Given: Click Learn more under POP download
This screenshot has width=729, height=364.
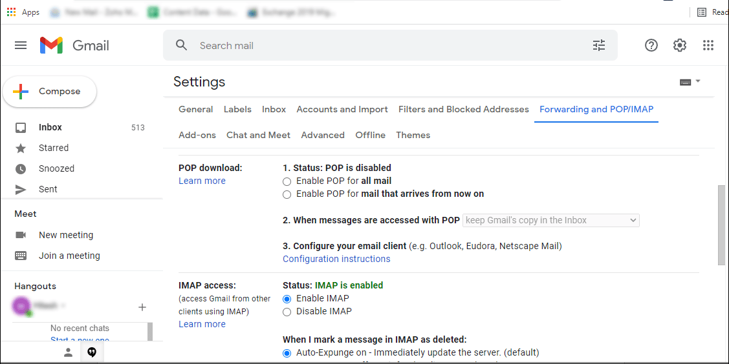Looking at the screenshot, I should [x=202, y=181].
